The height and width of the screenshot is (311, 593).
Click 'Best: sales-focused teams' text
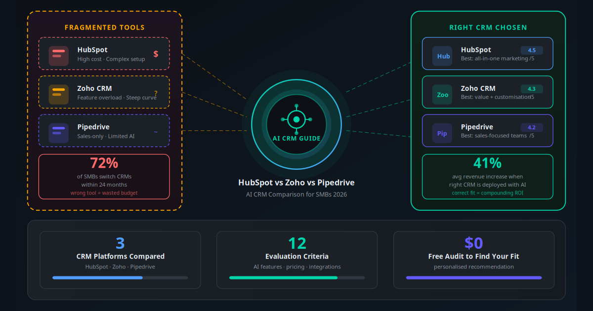click(493, 136)
